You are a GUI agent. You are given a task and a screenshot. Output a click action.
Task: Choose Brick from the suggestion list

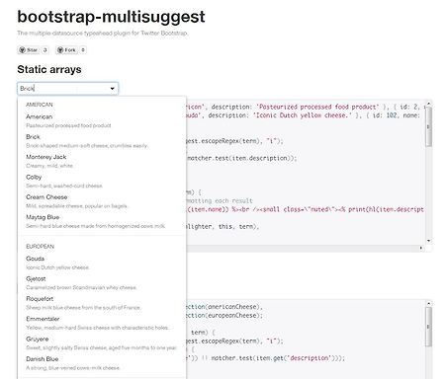(x=102, y=141)
